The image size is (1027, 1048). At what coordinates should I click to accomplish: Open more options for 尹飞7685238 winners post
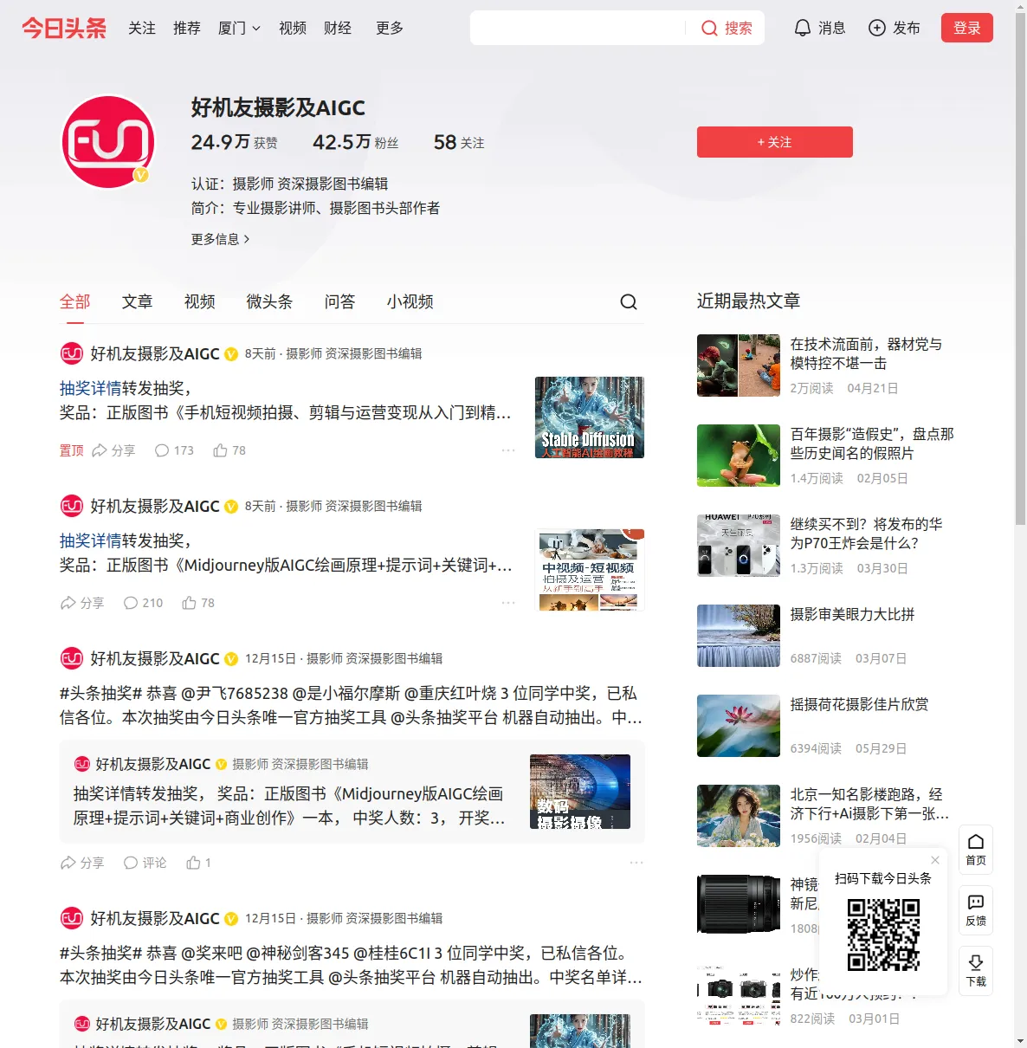[x=636, y=863]
